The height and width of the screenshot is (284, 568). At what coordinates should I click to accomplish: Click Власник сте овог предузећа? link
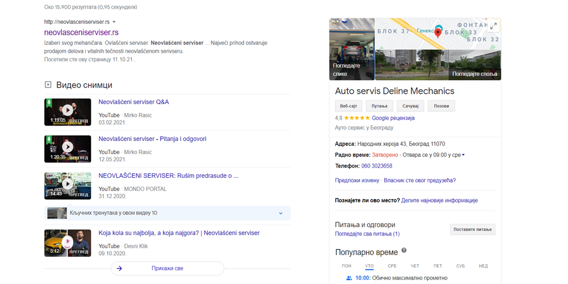click(x=420, y=181)
